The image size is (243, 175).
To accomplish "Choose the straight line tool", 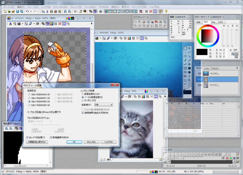I will [x=185, y=64].
